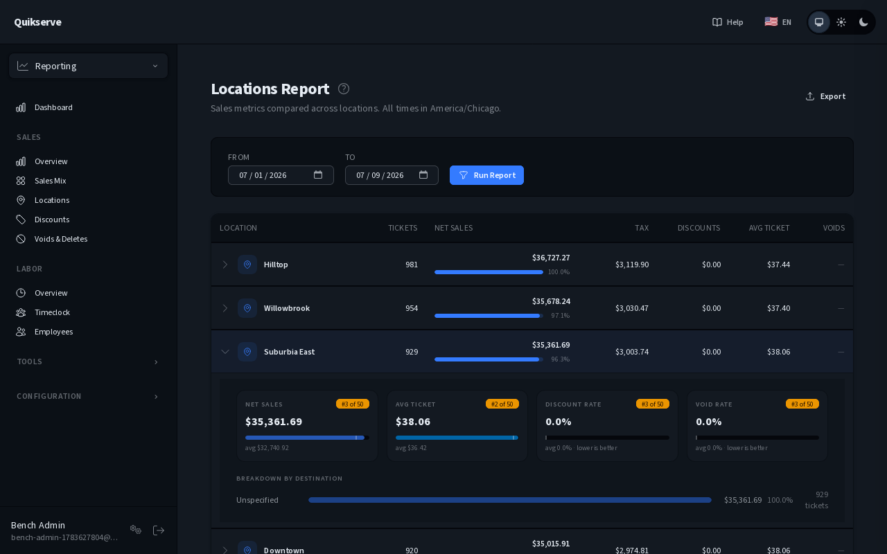887x554 pixels.
Task: Click the Suburbia East location pin icon
Action: (x=247, y=352)
